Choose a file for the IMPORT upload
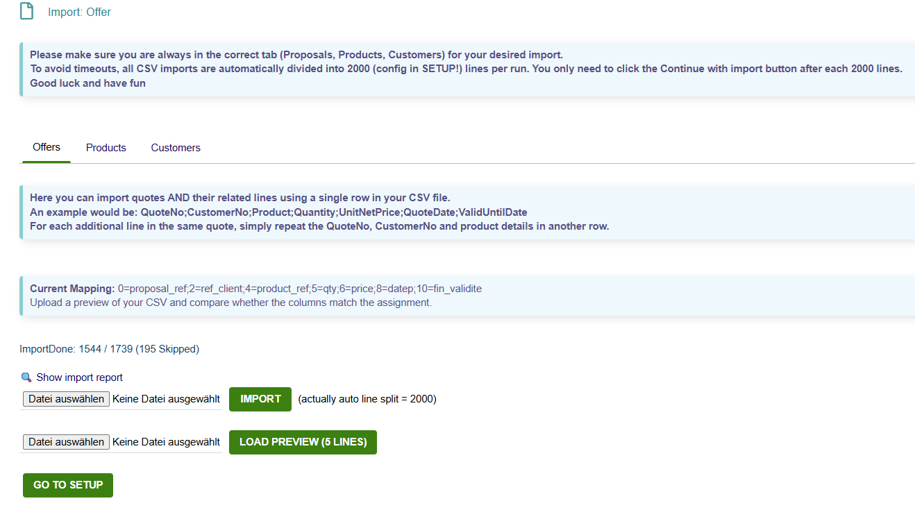The height and width of the screenshot is (510, 915). point(66,399)
